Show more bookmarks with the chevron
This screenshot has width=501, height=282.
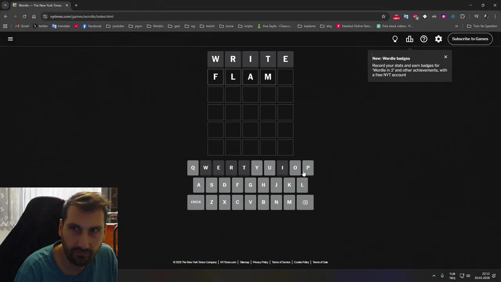(456, 26)
